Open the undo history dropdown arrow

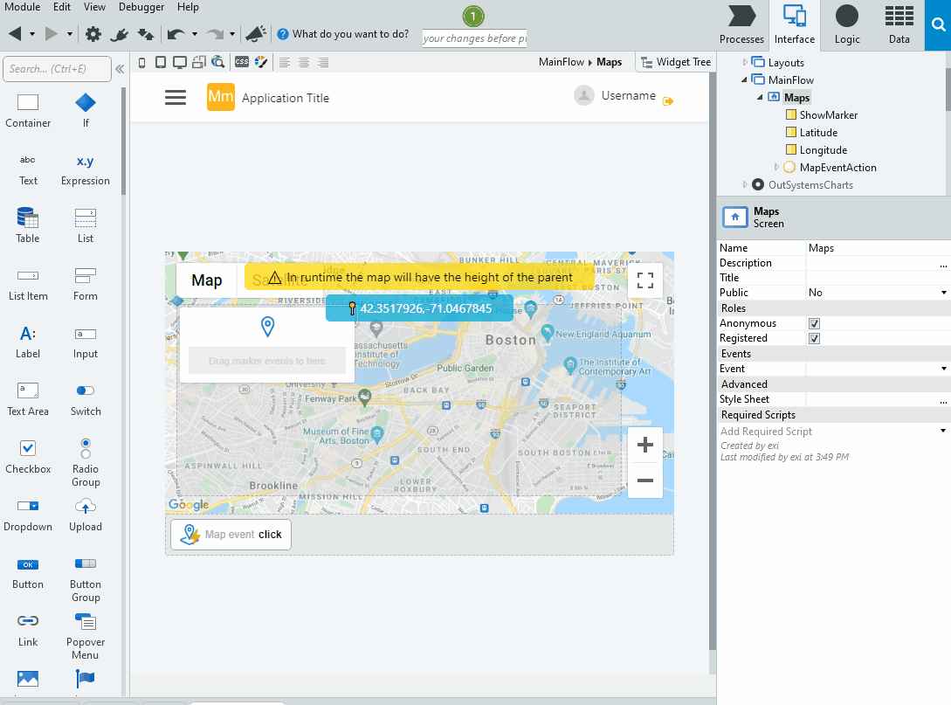[x=195, y=35]
